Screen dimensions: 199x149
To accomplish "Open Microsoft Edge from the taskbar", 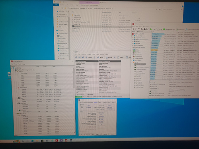I will (x=33, y=141).
